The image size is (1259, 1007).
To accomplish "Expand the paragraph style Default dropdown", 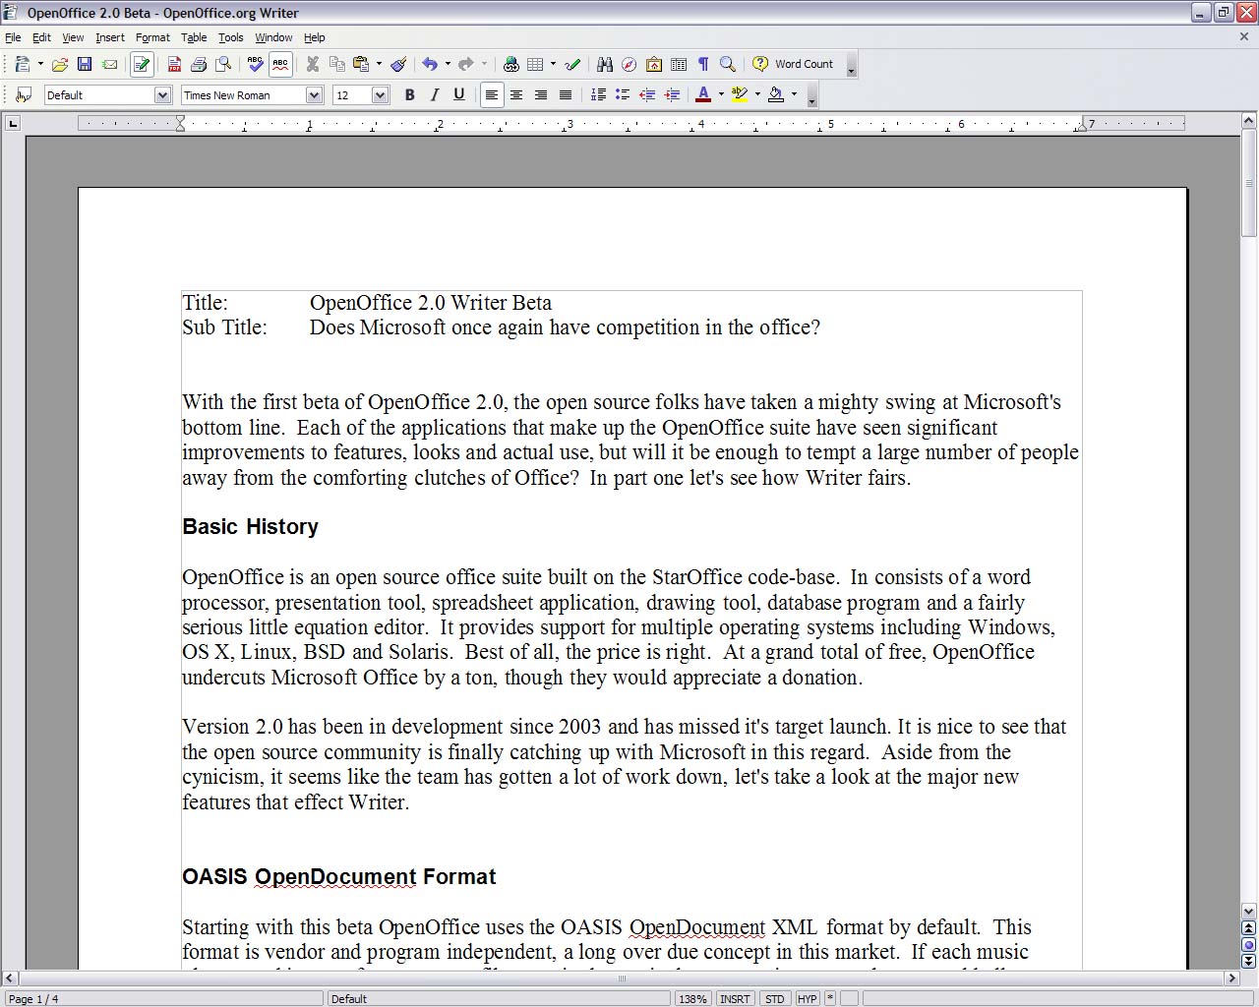I will (x=163, y=95).
